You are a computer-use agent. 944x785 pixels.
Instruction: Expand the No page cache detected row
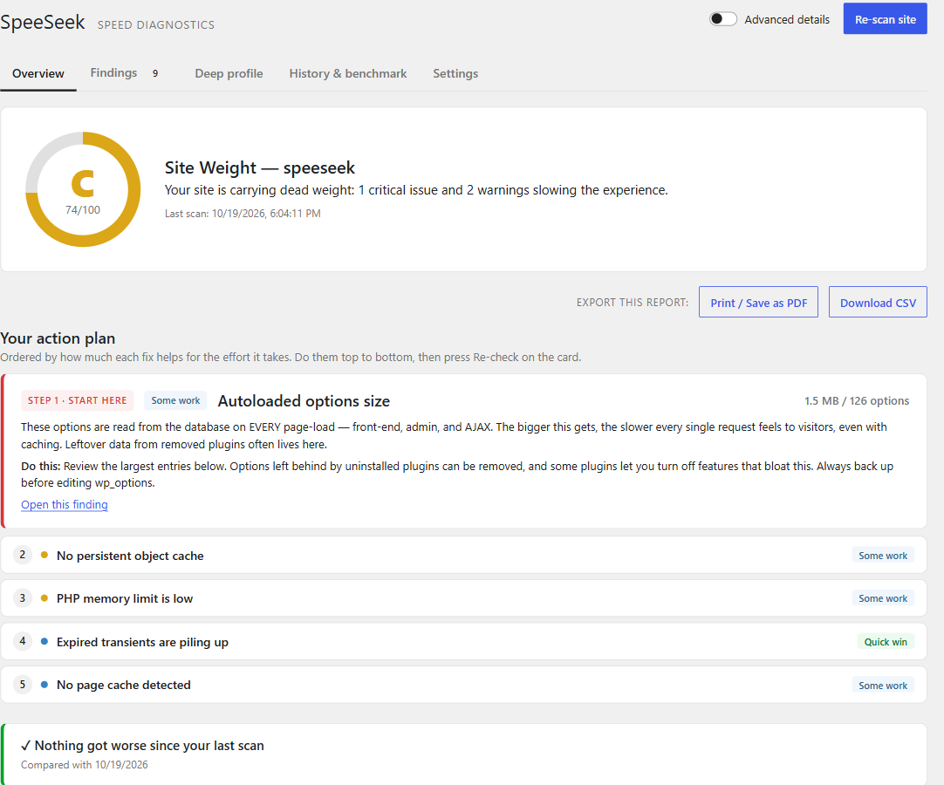point(463,685)
